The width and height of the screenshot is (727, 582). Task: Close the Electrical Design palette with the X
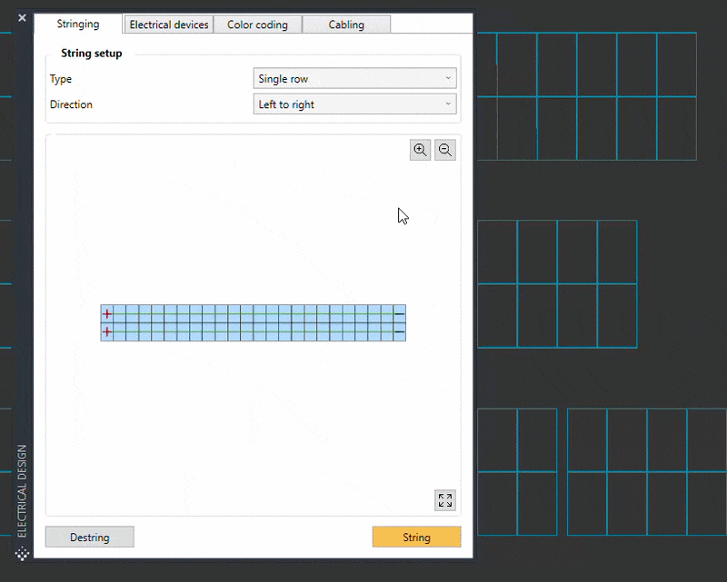point(22,17)
